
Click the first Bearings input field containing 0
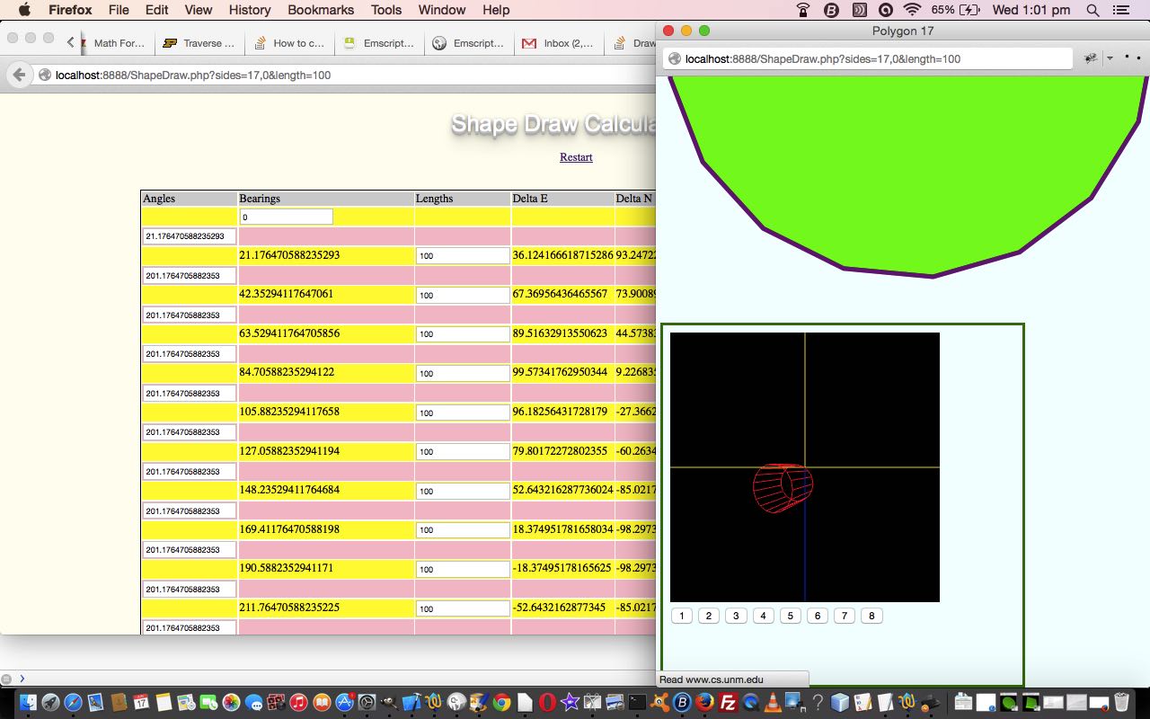(286, 217)
